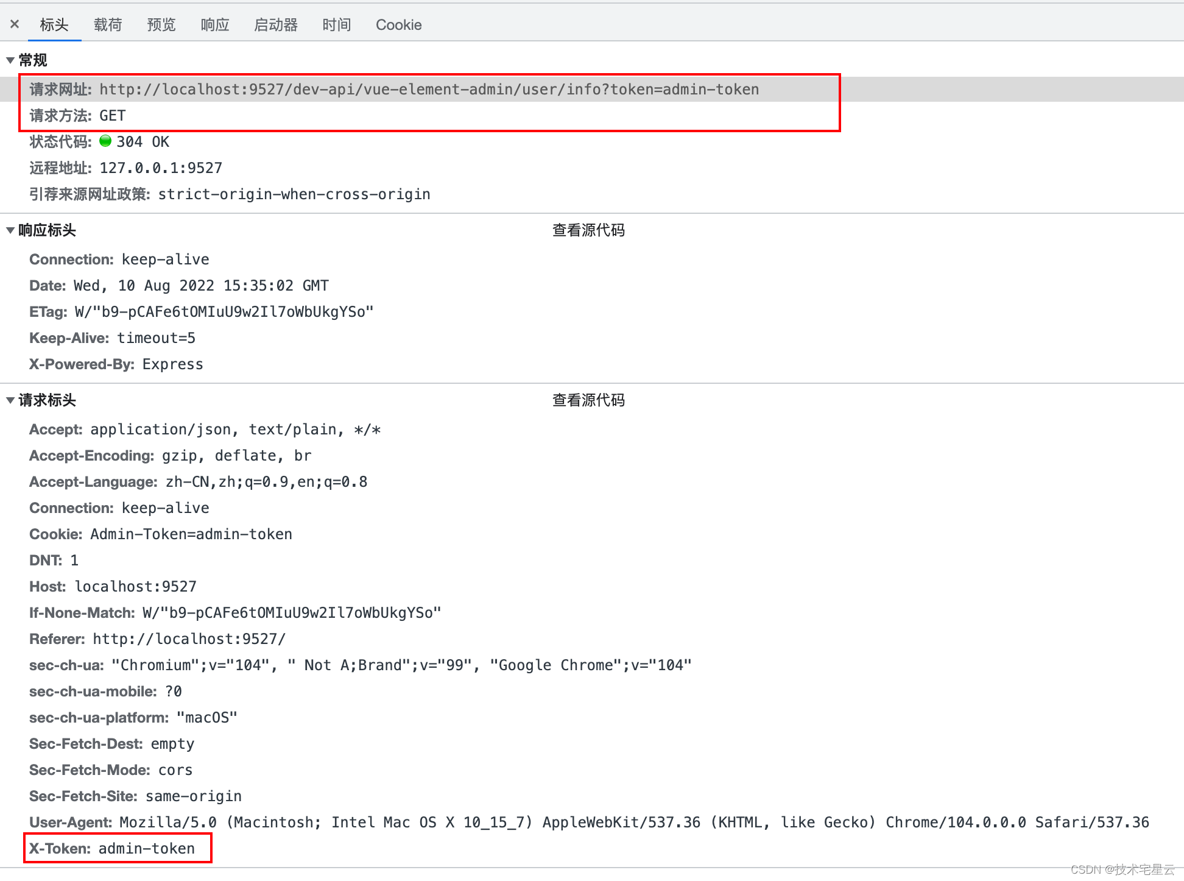Select the request URL value
The height and width of the screenshot is (881, 1184).
click(x=429, y=90)
